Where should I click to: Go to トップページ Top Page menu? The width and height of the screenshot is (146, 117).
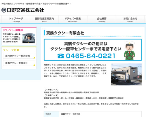point(16,20)
